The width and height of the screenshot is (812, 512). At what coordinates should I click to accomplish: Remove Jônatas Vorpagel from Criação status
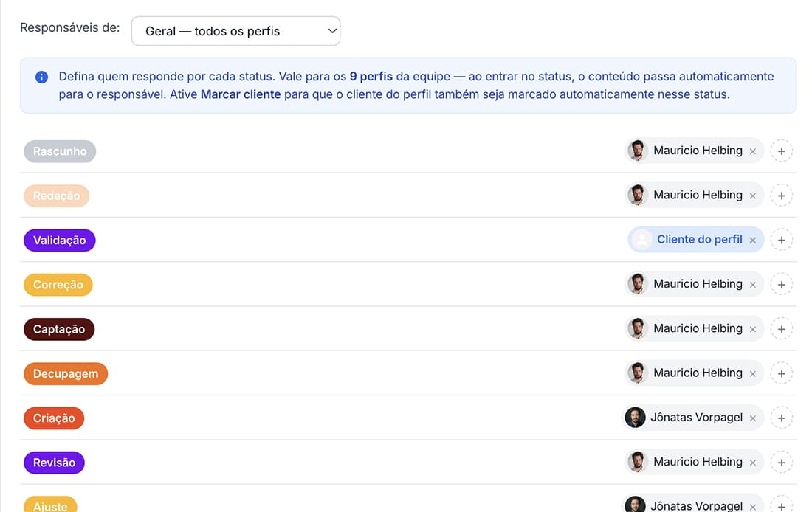tap(753, 418)
